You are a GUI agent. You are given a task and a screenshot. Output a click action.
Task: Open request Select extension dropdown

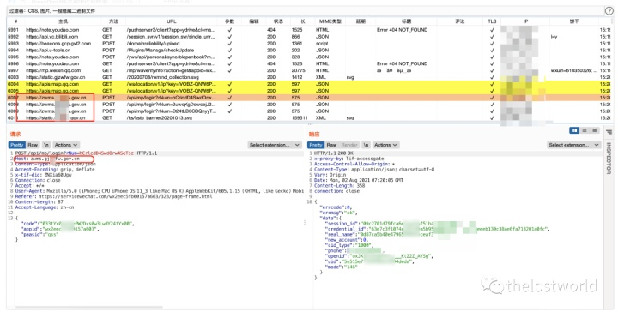point(275,145)
